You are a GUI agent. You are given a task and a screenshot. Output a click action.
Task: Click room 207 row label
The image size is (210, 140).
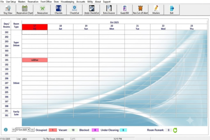tap(7, 83)
